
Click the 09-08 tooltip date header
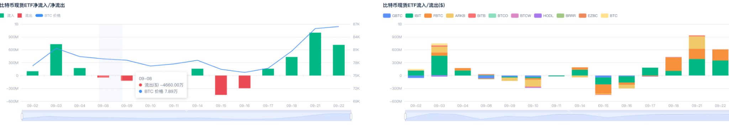(145, 79)
